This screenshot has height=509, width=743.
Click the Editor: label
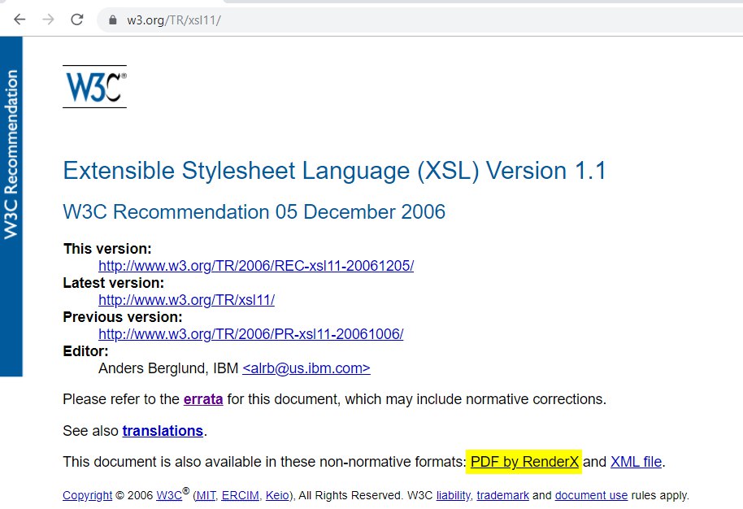coord(85,351)
